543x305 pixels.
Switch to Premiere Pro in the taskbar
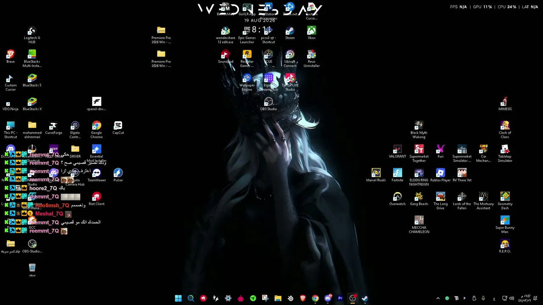(x=340, y=298)
